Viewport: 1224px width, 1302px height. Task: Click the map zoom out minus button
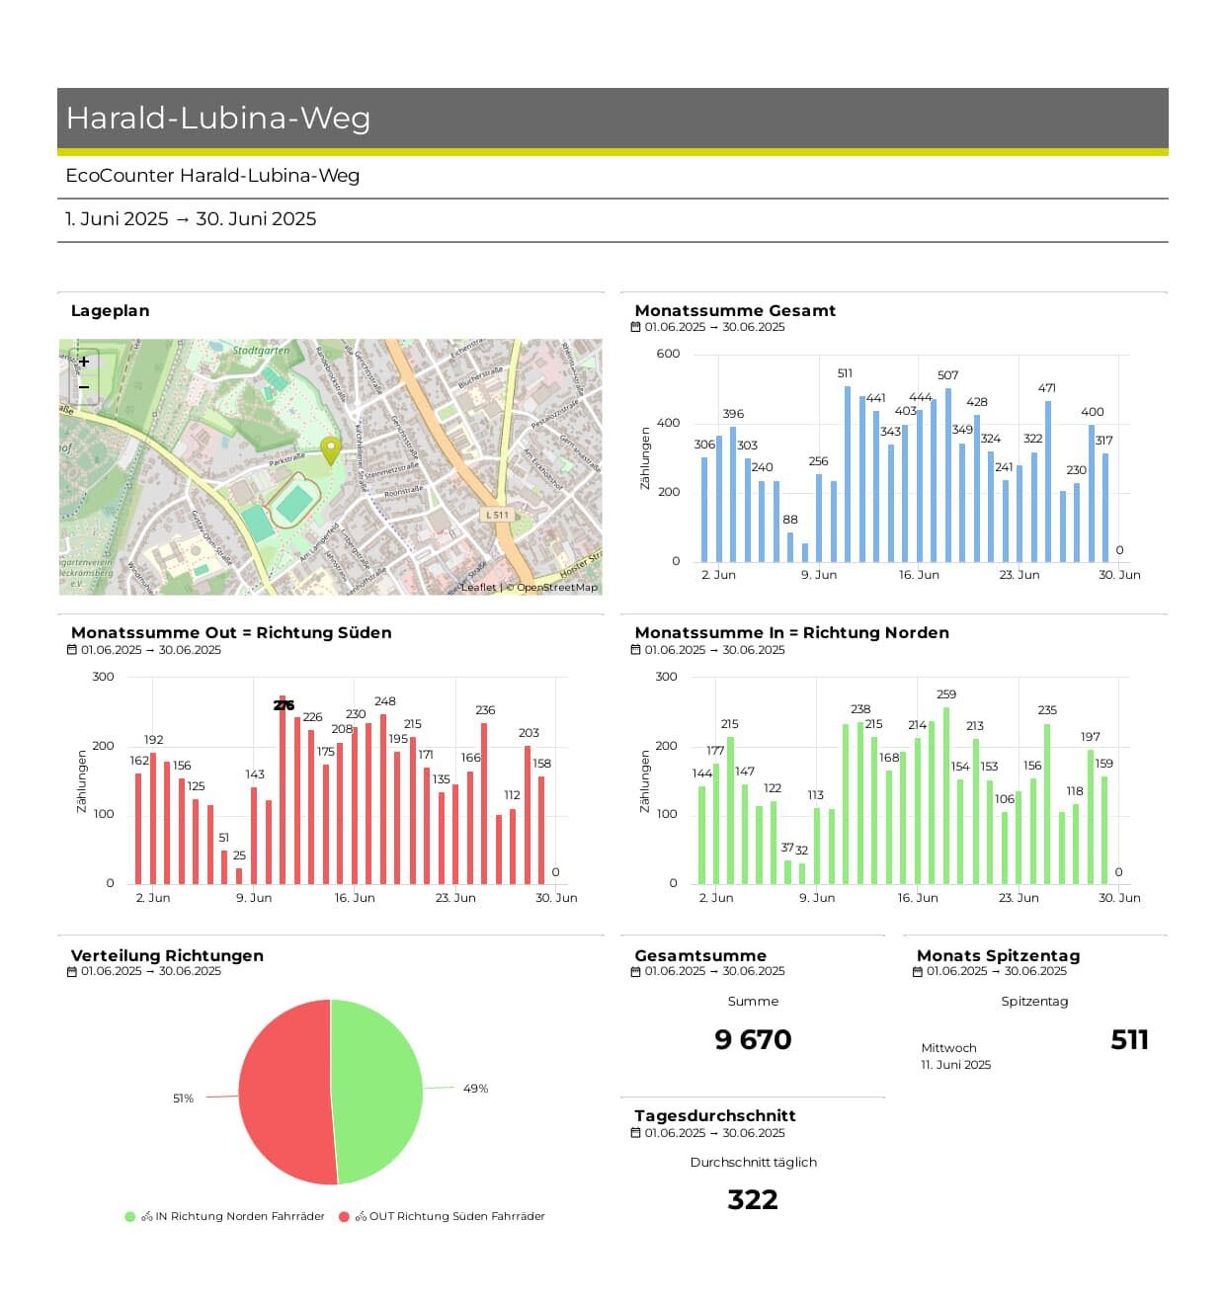(84, 387)
